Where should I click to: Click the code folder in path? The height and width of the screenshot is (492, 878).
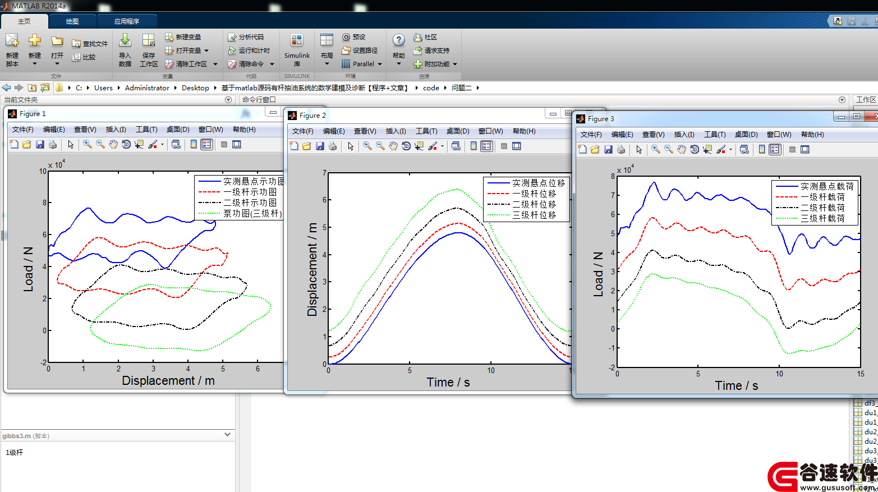pos(431,88)
